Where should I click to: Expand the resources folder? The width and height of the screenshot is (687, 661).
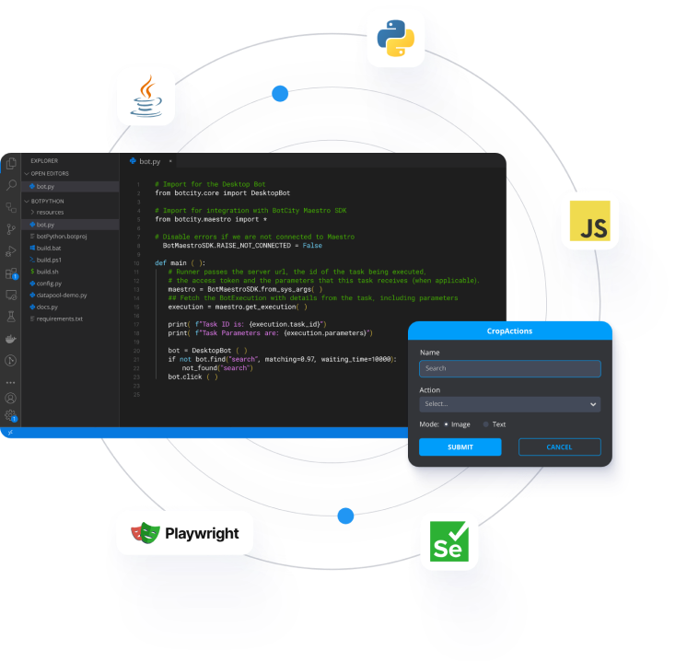pos(50,212)
